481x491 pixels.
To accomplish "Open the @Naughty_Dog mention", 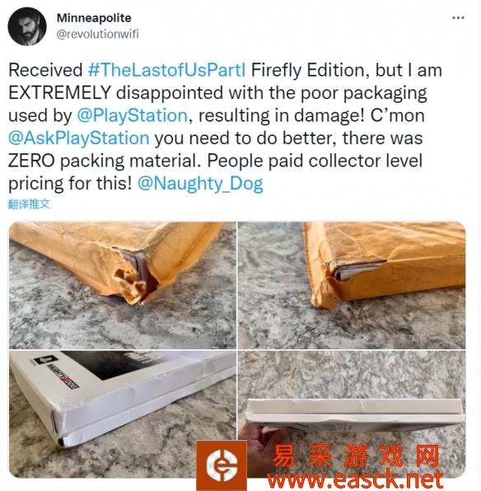I will click(x=200, y=184).
